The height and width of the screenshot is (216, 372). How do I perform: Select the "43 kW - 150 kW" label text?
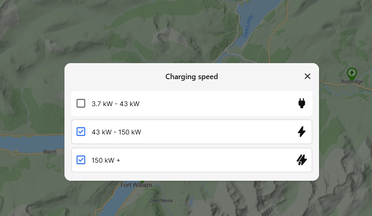(x=116, y=132)
